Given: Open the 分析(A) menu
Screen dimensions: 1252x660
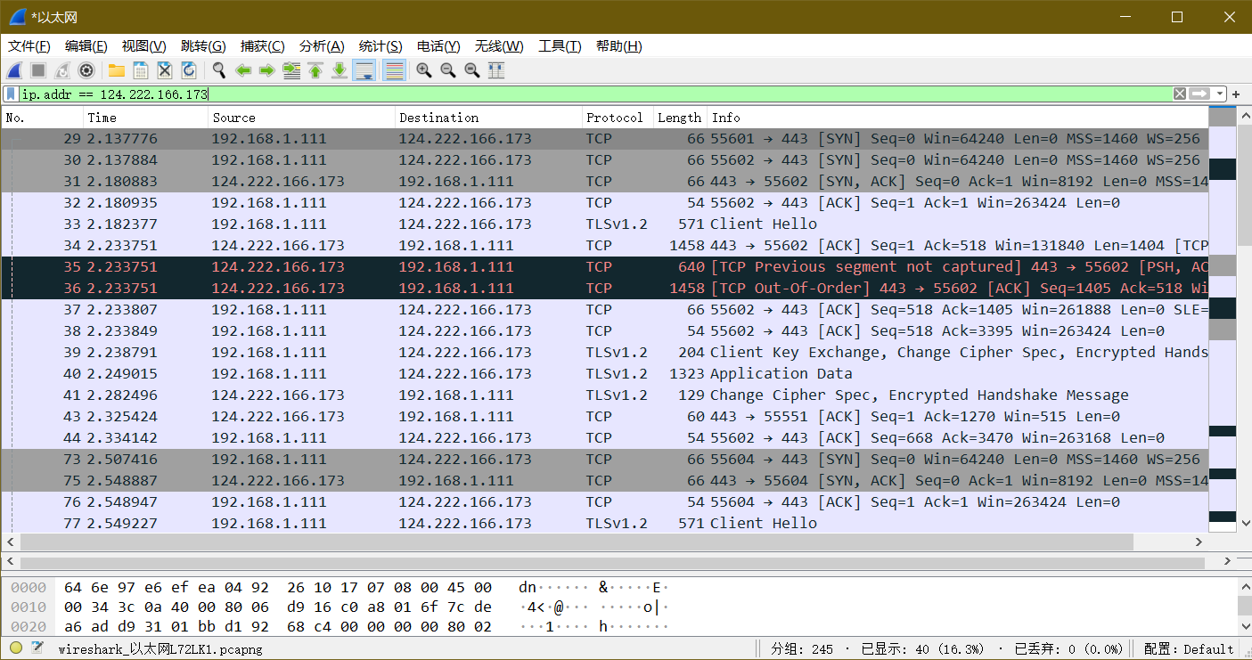Looking at the screenshot, I should click(322, 46).
